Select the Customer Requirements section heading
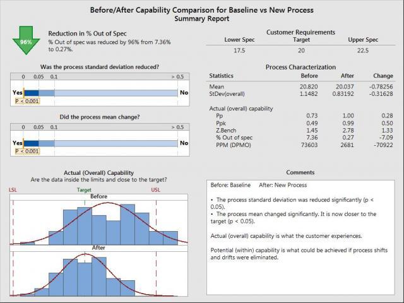 coord(300,32)
